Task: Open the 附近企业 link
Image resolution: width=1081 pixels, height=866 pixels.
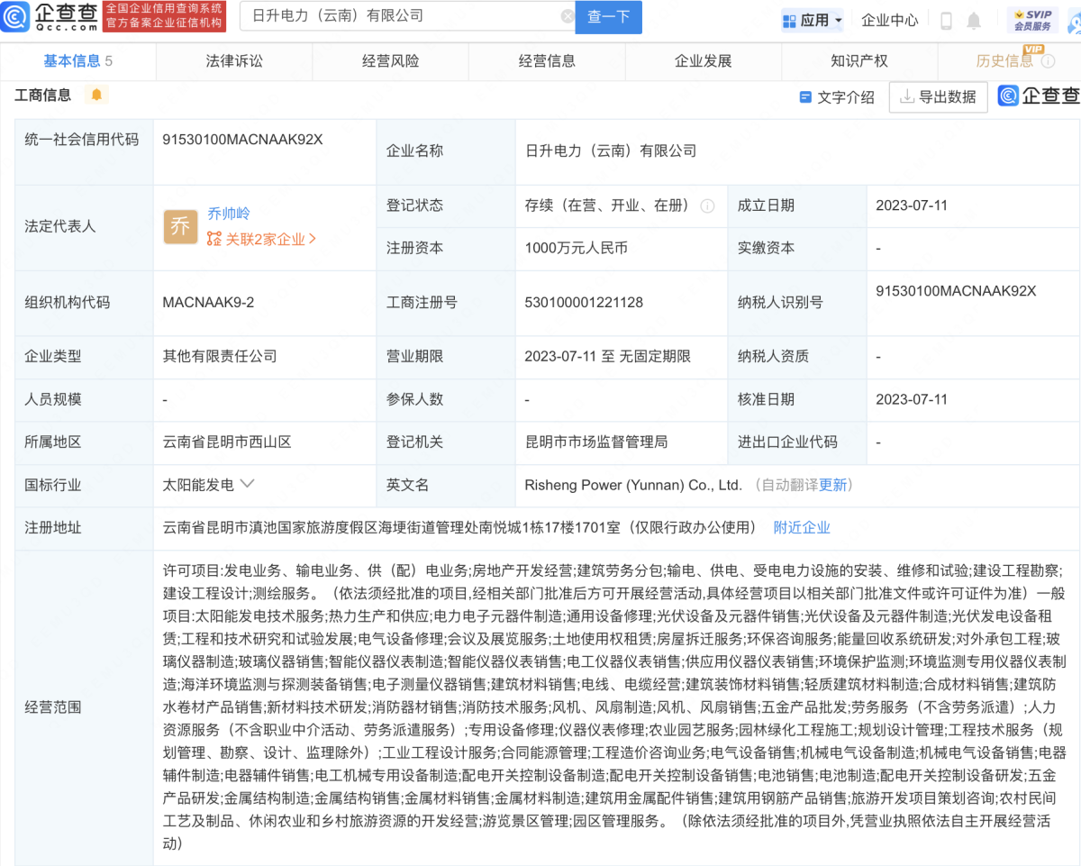Action: (802, 528)
